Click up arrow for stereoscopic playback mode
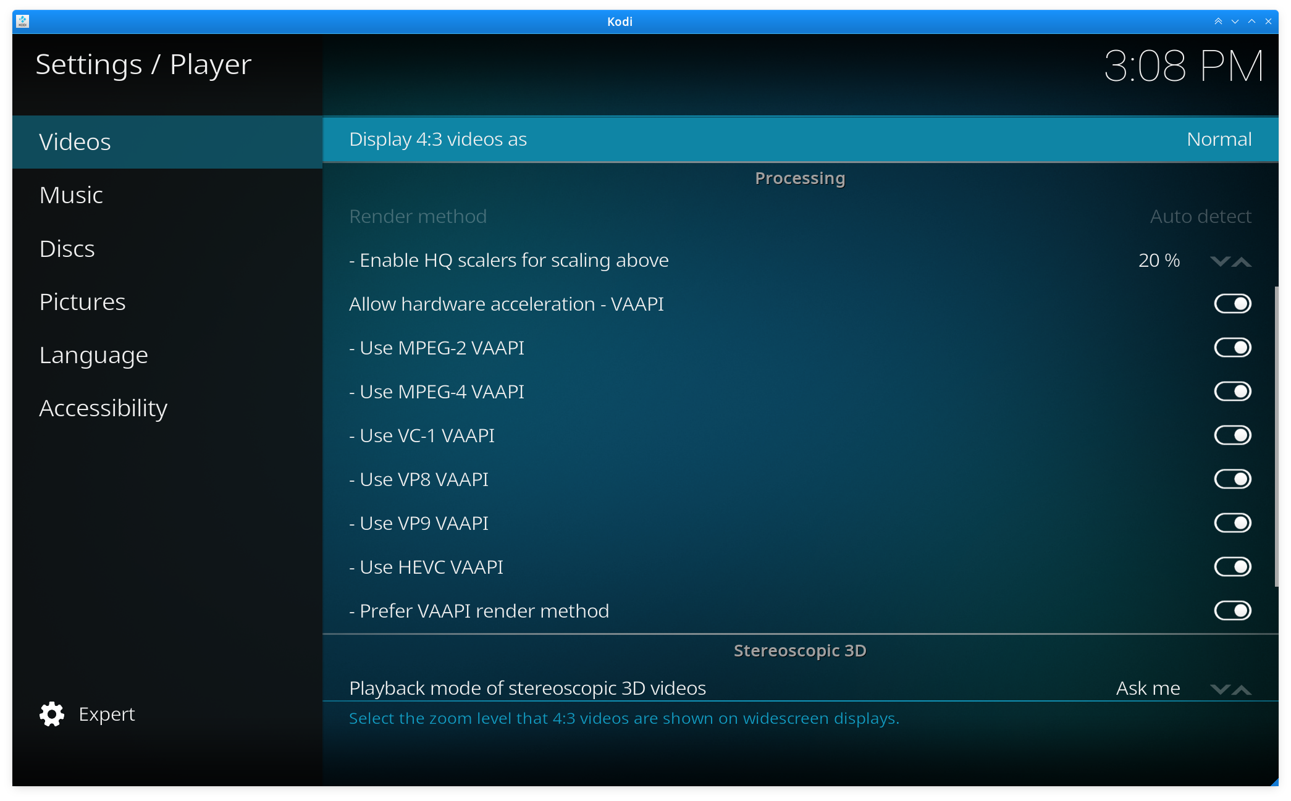The image size is (1291, 801). (x=1242, y=689)
